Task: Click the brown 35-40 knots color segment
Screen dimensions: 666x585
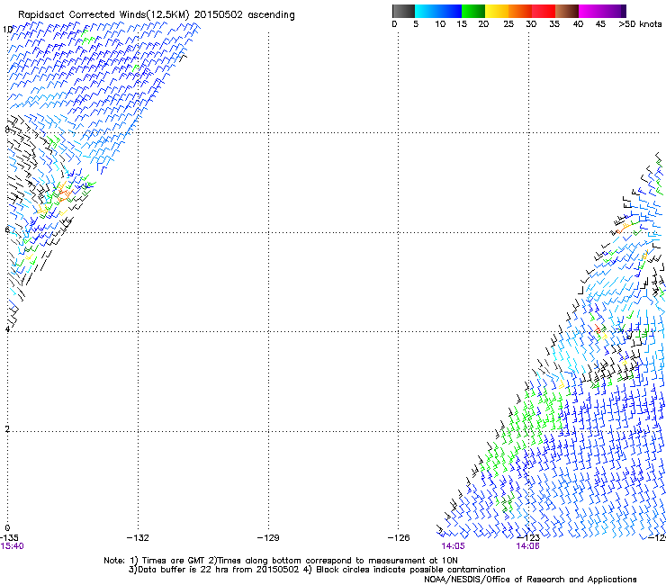Action: click(567, 11)
